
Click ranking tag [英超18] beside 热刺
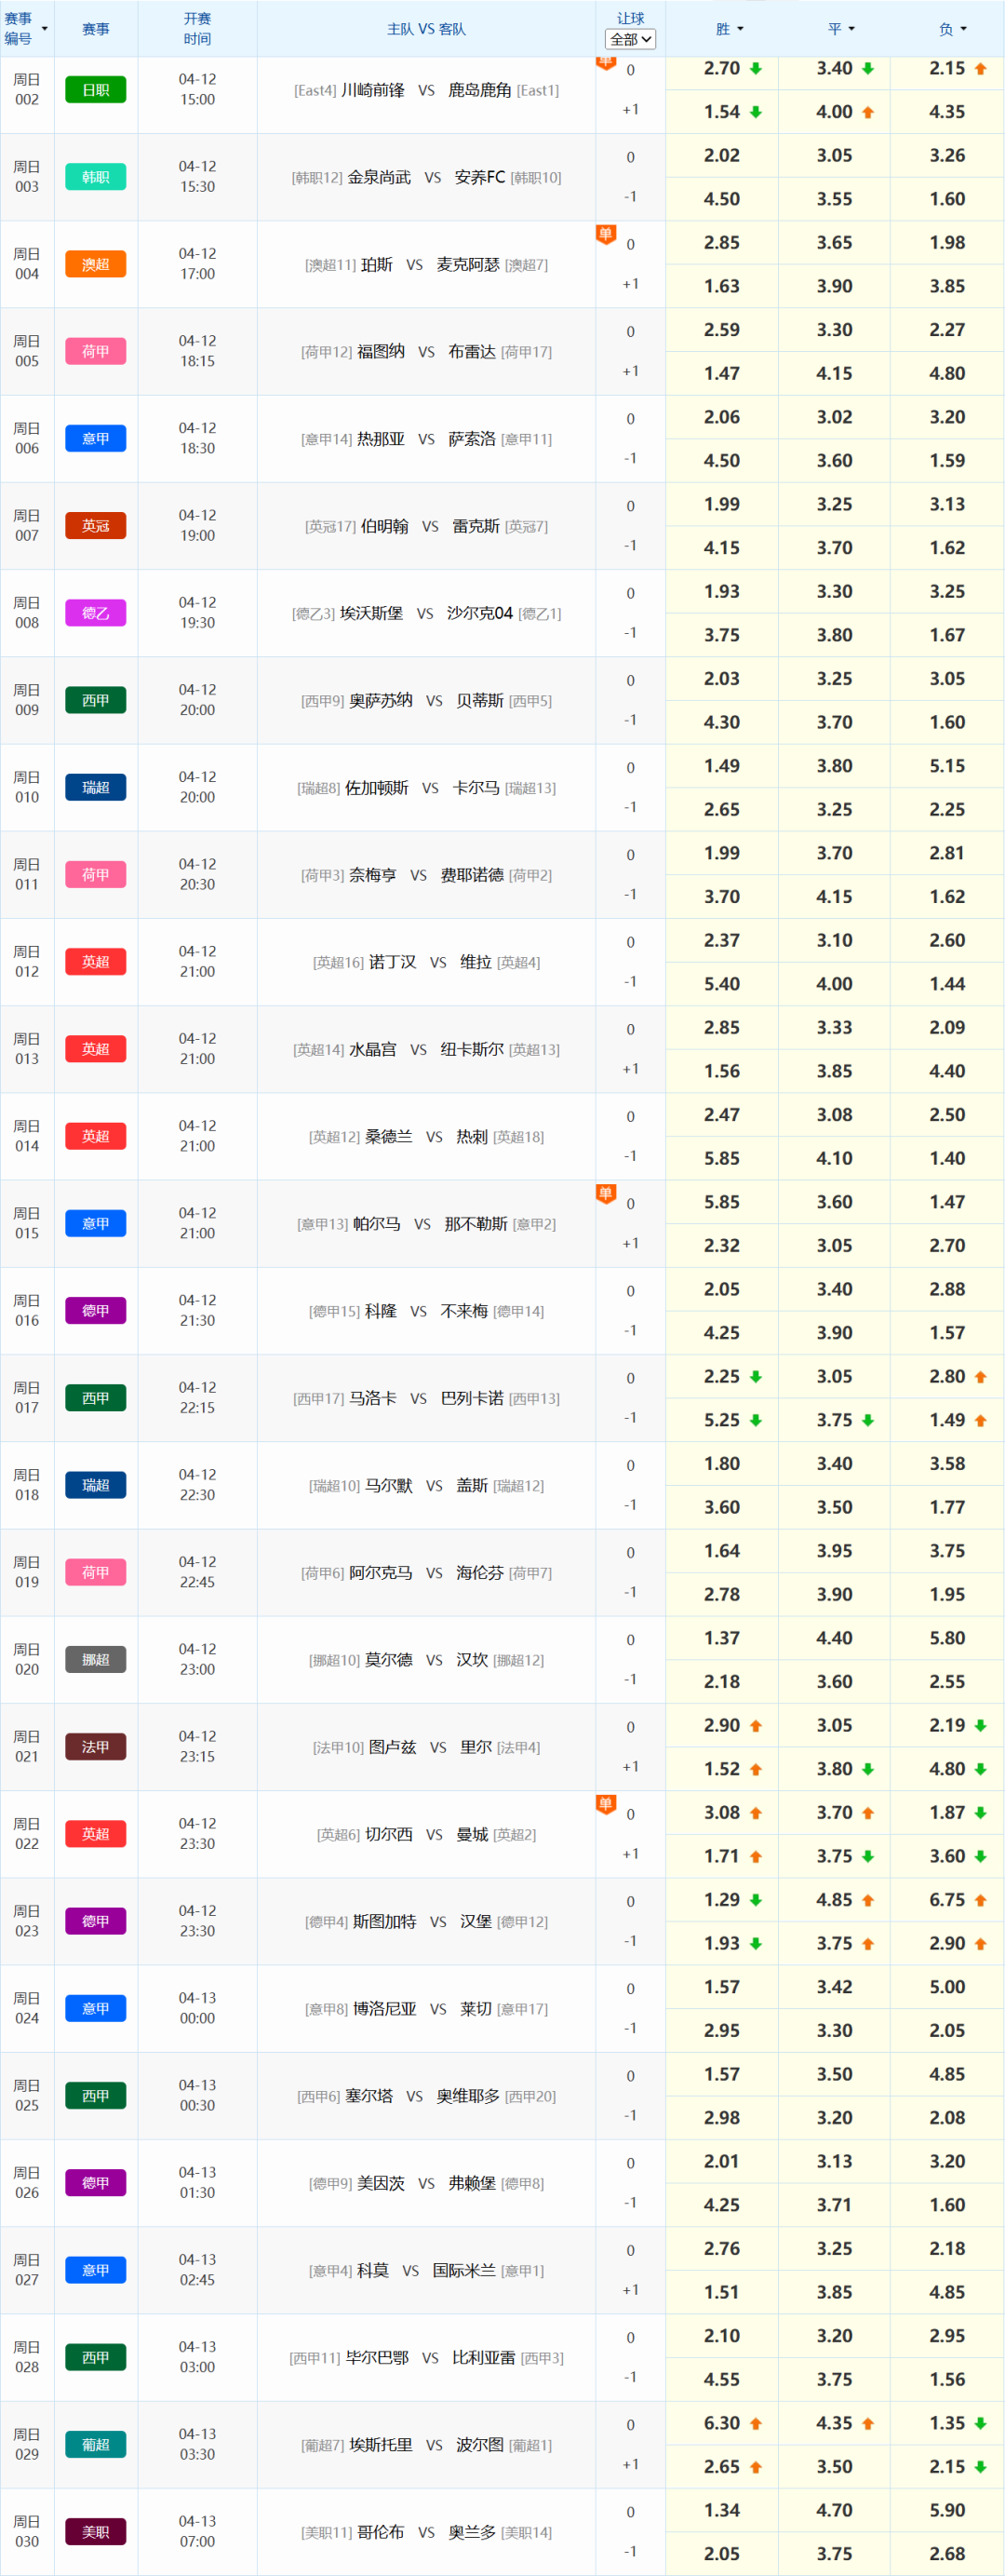point(518,1136)
